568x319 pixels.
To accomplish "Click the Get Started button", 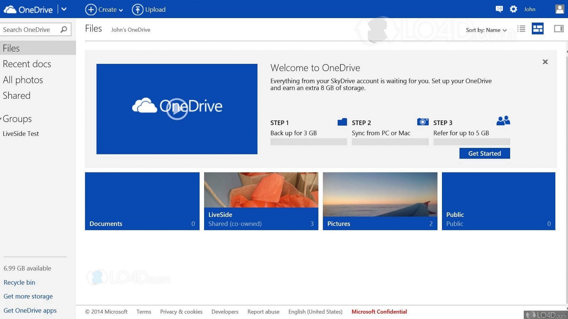I will pos(484,153).
